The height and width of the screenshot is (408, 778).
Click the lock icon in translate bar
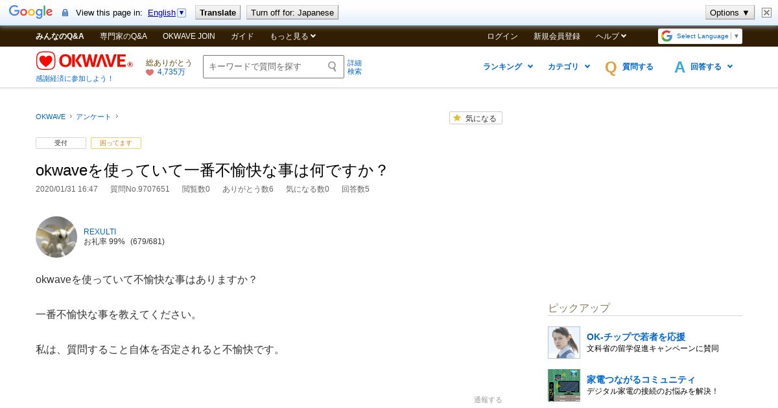65,13
